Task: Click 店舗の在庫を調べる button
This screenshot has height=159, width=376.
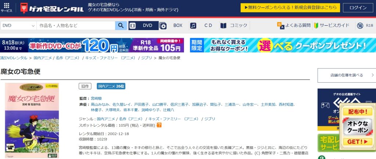Action: click(x=347, y=75)
